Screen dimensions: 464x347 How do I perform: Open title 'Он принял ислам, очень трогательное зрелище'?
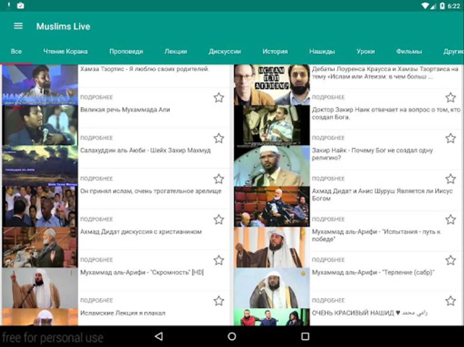tap(151, 191)
